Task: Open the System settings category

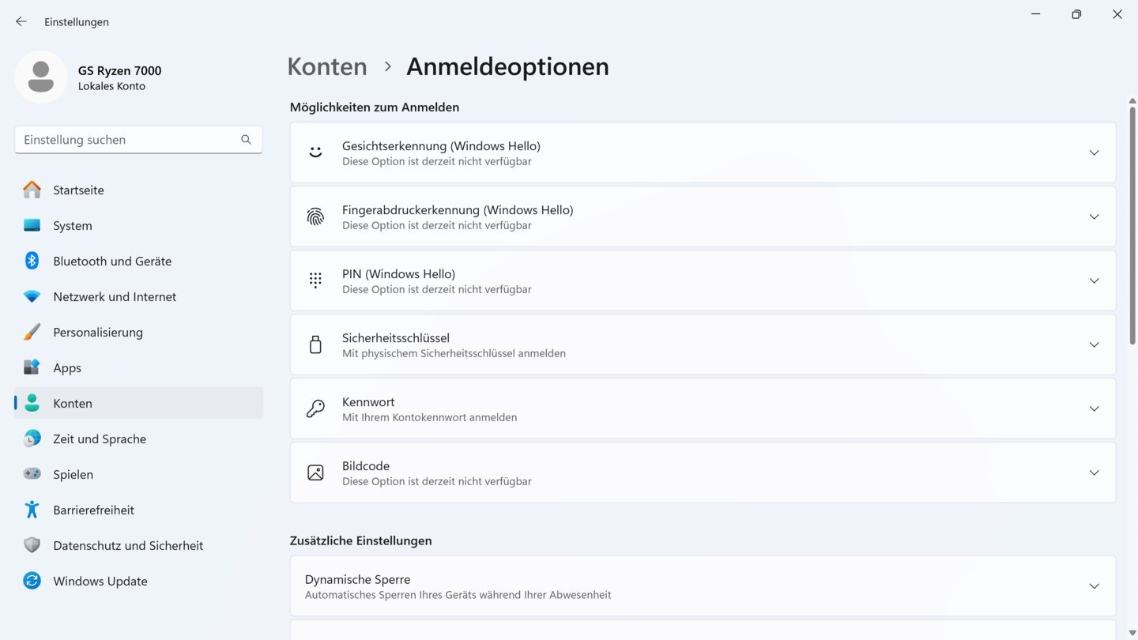Action: click(x=73, y=225)
